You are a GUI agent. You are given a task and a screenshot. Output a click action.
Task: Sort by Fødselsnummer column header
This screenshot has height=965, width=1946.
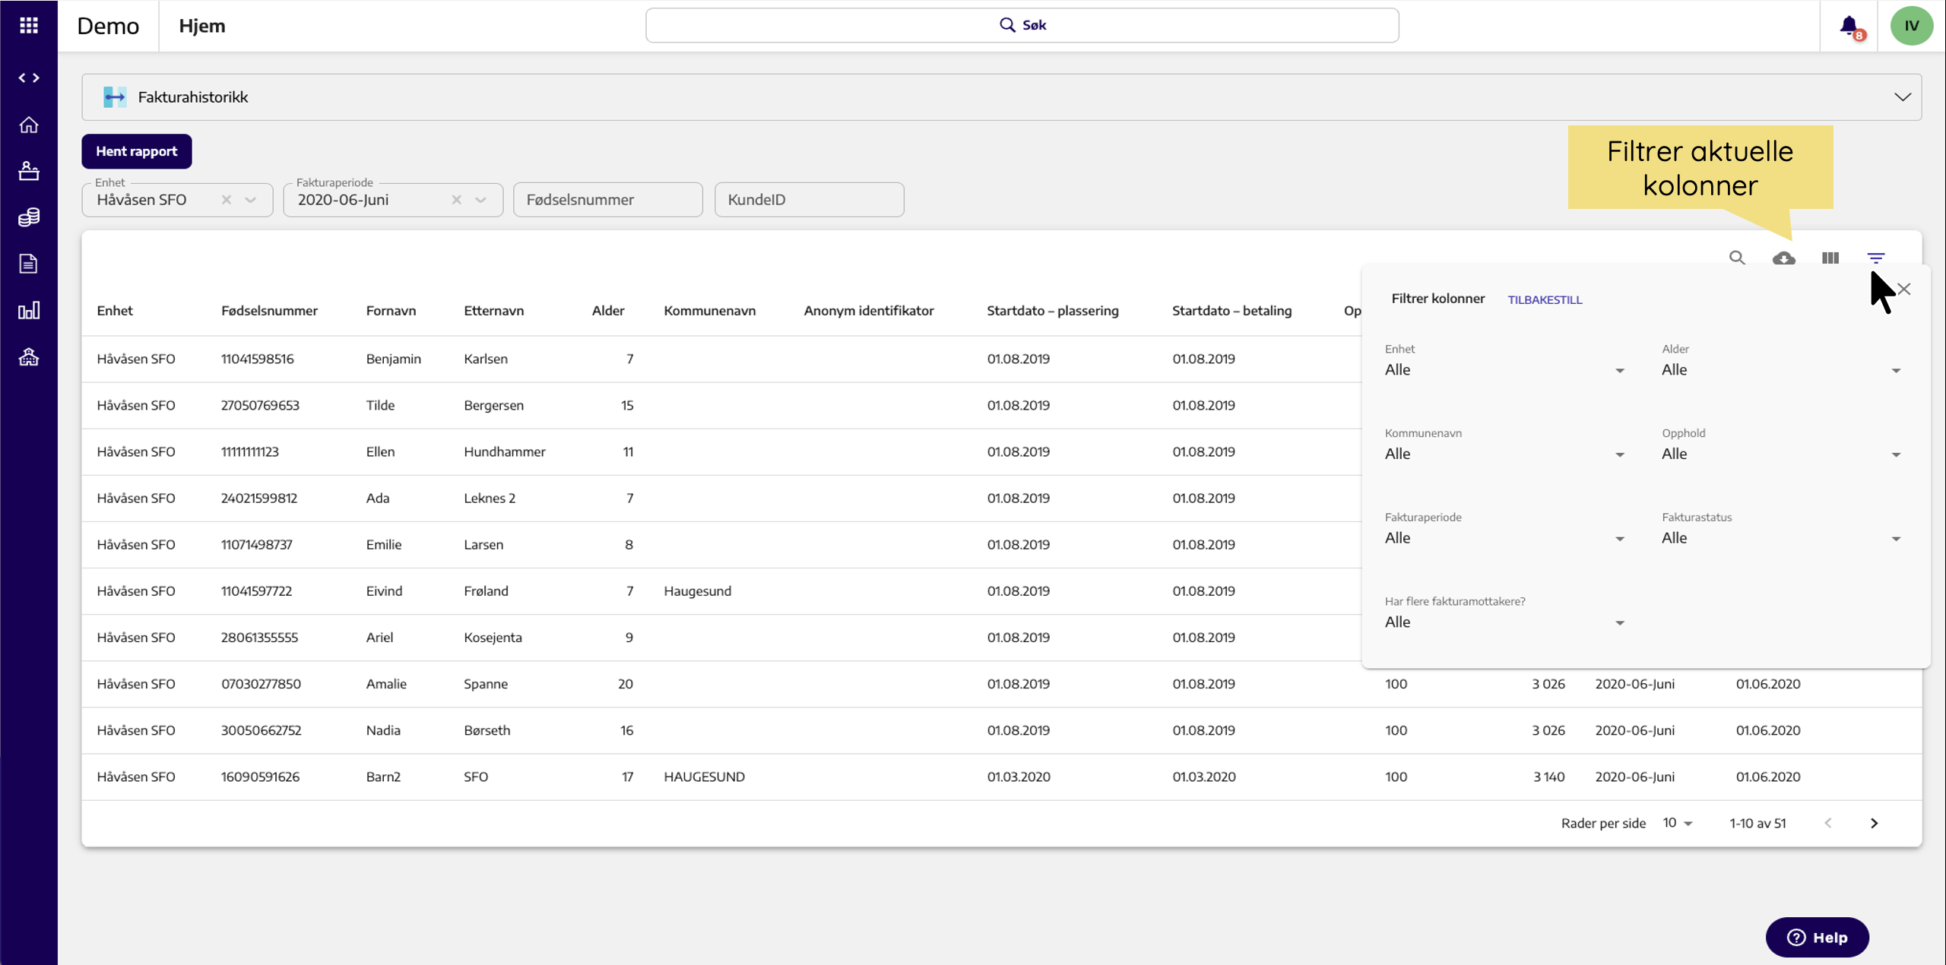point(270,311)
